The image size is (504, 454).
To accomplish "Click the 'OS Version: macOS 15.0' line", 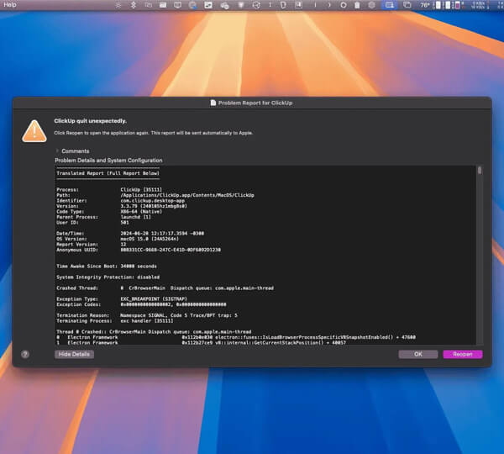I will click(118, 239).
